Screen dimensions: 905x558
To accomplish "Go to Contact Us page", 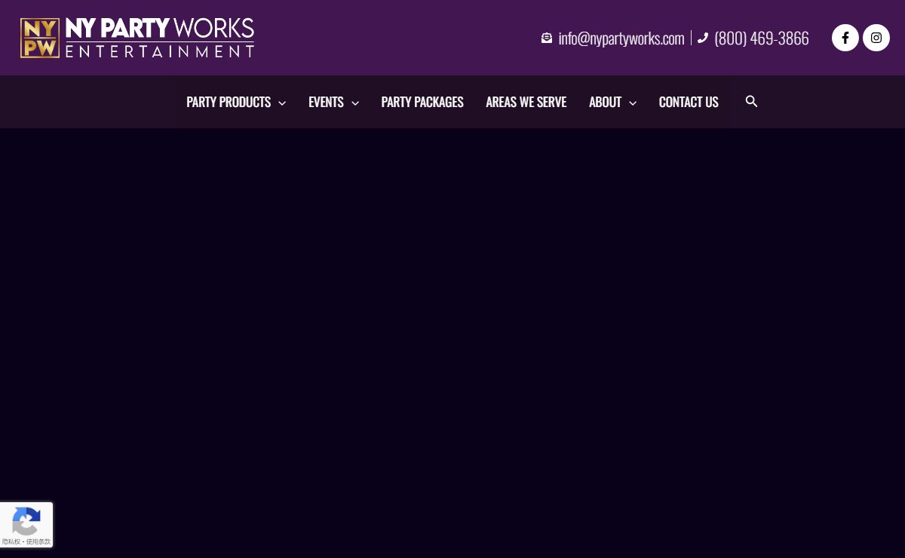I will click(689, 102).
